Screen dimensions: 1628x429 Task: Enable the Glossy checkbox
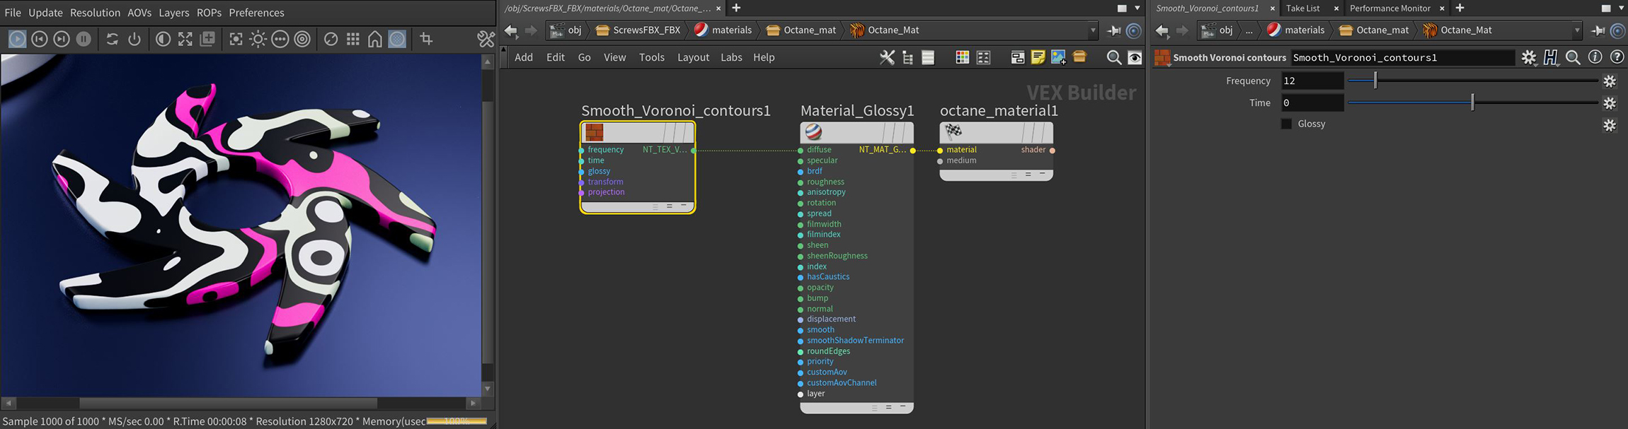1286,124
